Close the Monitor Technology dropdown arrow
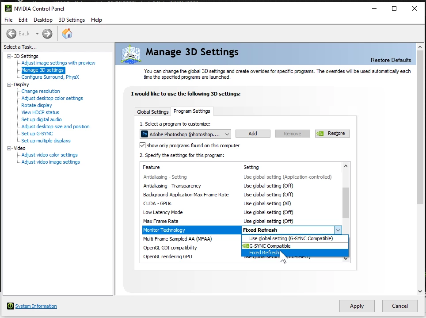Screen dimensions: 426x318 click(x=338, y=230)
